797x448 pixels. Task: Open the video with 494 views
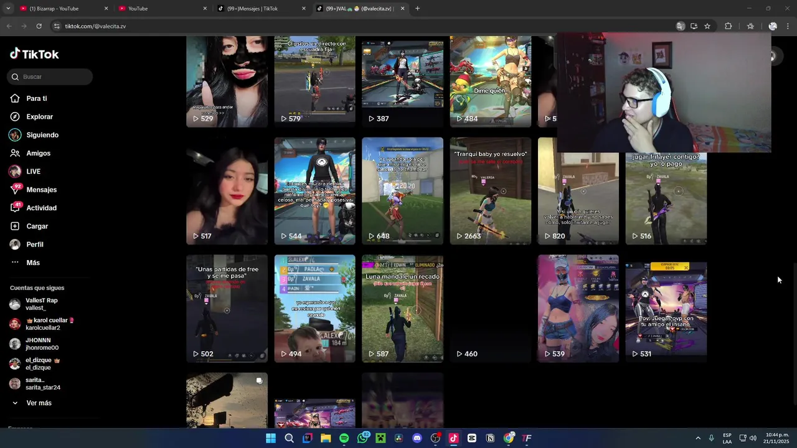pos(314,309)
